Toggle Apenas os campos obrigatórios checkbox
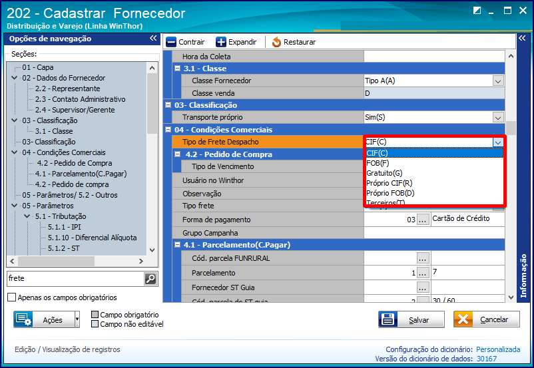The height and width of the screenshot is (368, 534). [x=11, y=297]
